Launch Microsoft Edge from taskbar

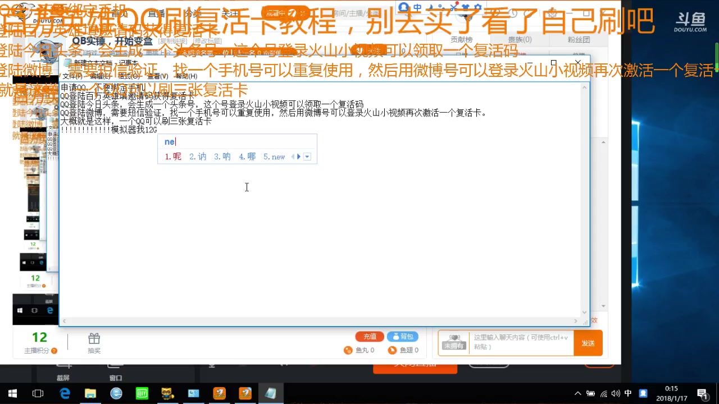[65, 393]
